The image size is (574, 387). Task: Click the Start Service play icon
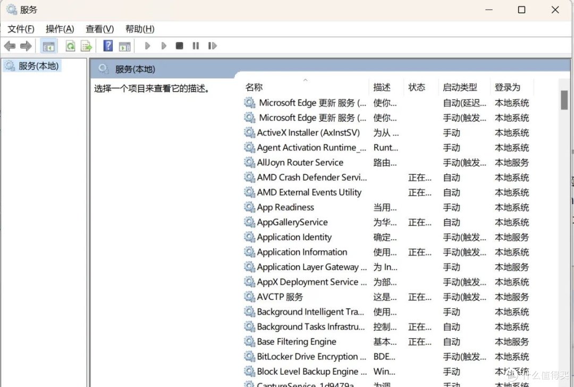point(148,46)
